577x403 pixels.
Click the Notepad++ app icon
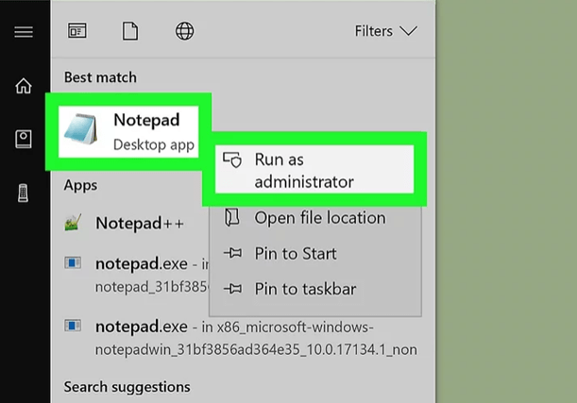pos(73,223)
